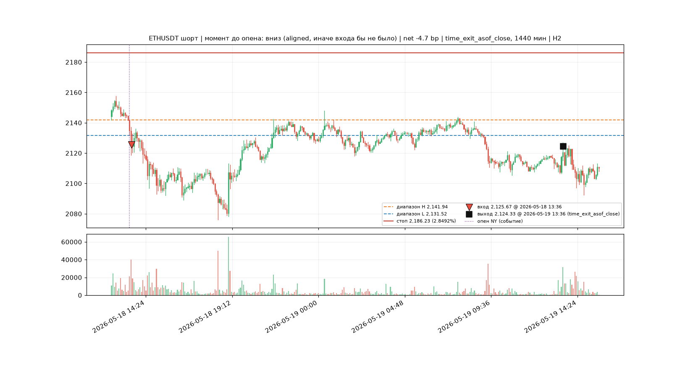Viewport: 693px width, 369px height.
Task: Click the purple dotted line sample in the legend
Action: [469, 221]
